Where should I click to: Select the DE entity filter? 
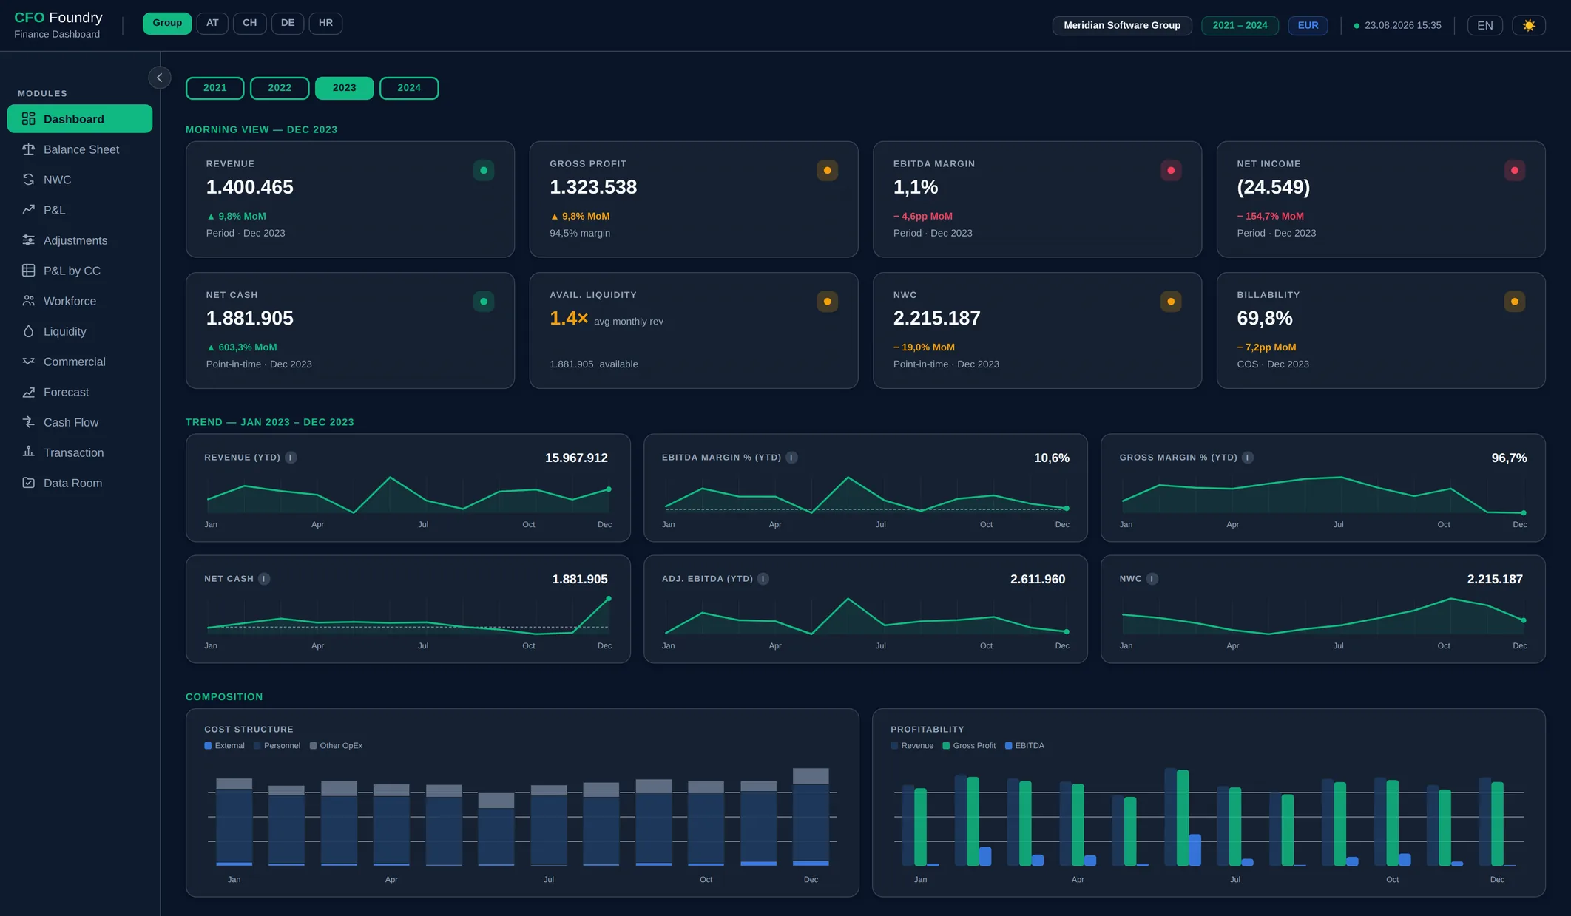[288, 23]
